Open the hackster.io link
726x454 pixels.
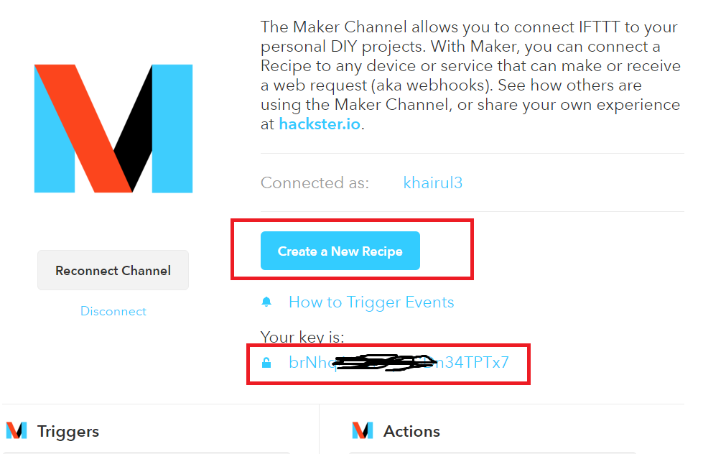[x=320, y=124]
